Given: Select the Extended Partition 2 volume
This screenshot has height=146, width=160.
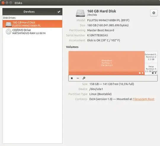Looking at the screenshot, I should 151,57.
